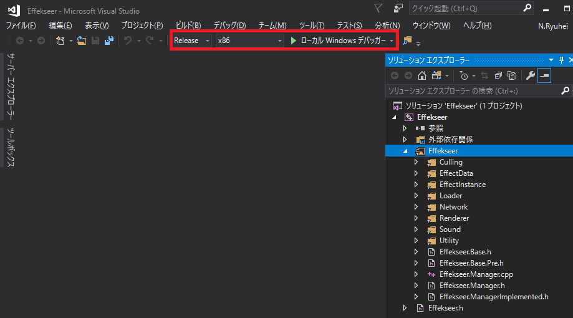Click Sync with Active Document icon
The image size is (573, 318).
tap(484, 75)
